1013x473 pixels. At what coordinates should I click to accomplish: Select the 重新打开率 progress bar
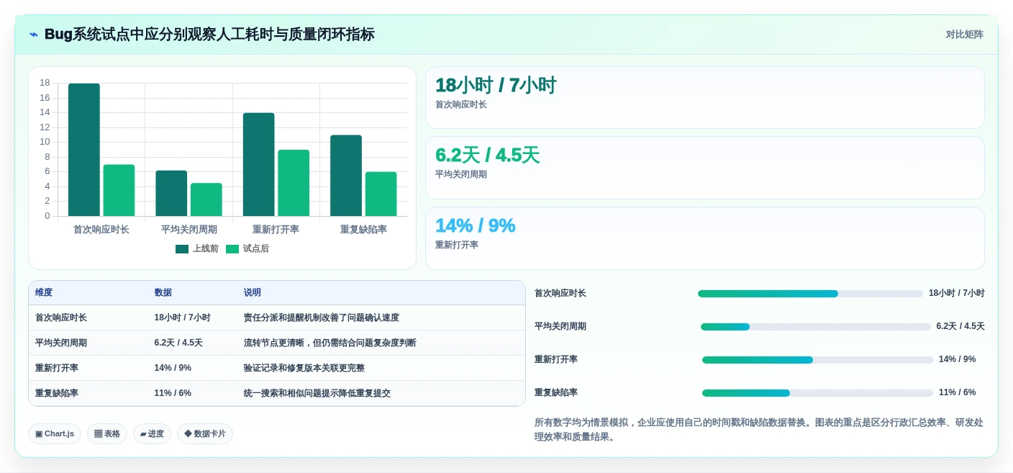point(817,360)
